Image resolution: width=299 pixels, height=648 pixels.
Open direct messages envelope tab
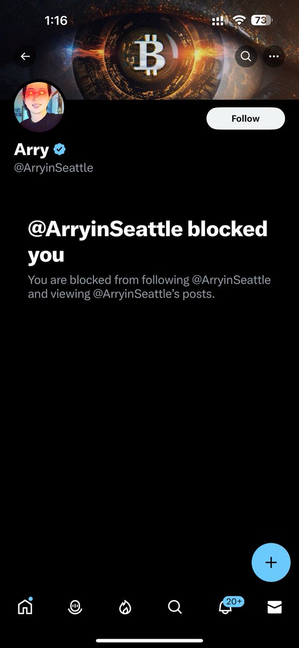click(274, 607)
